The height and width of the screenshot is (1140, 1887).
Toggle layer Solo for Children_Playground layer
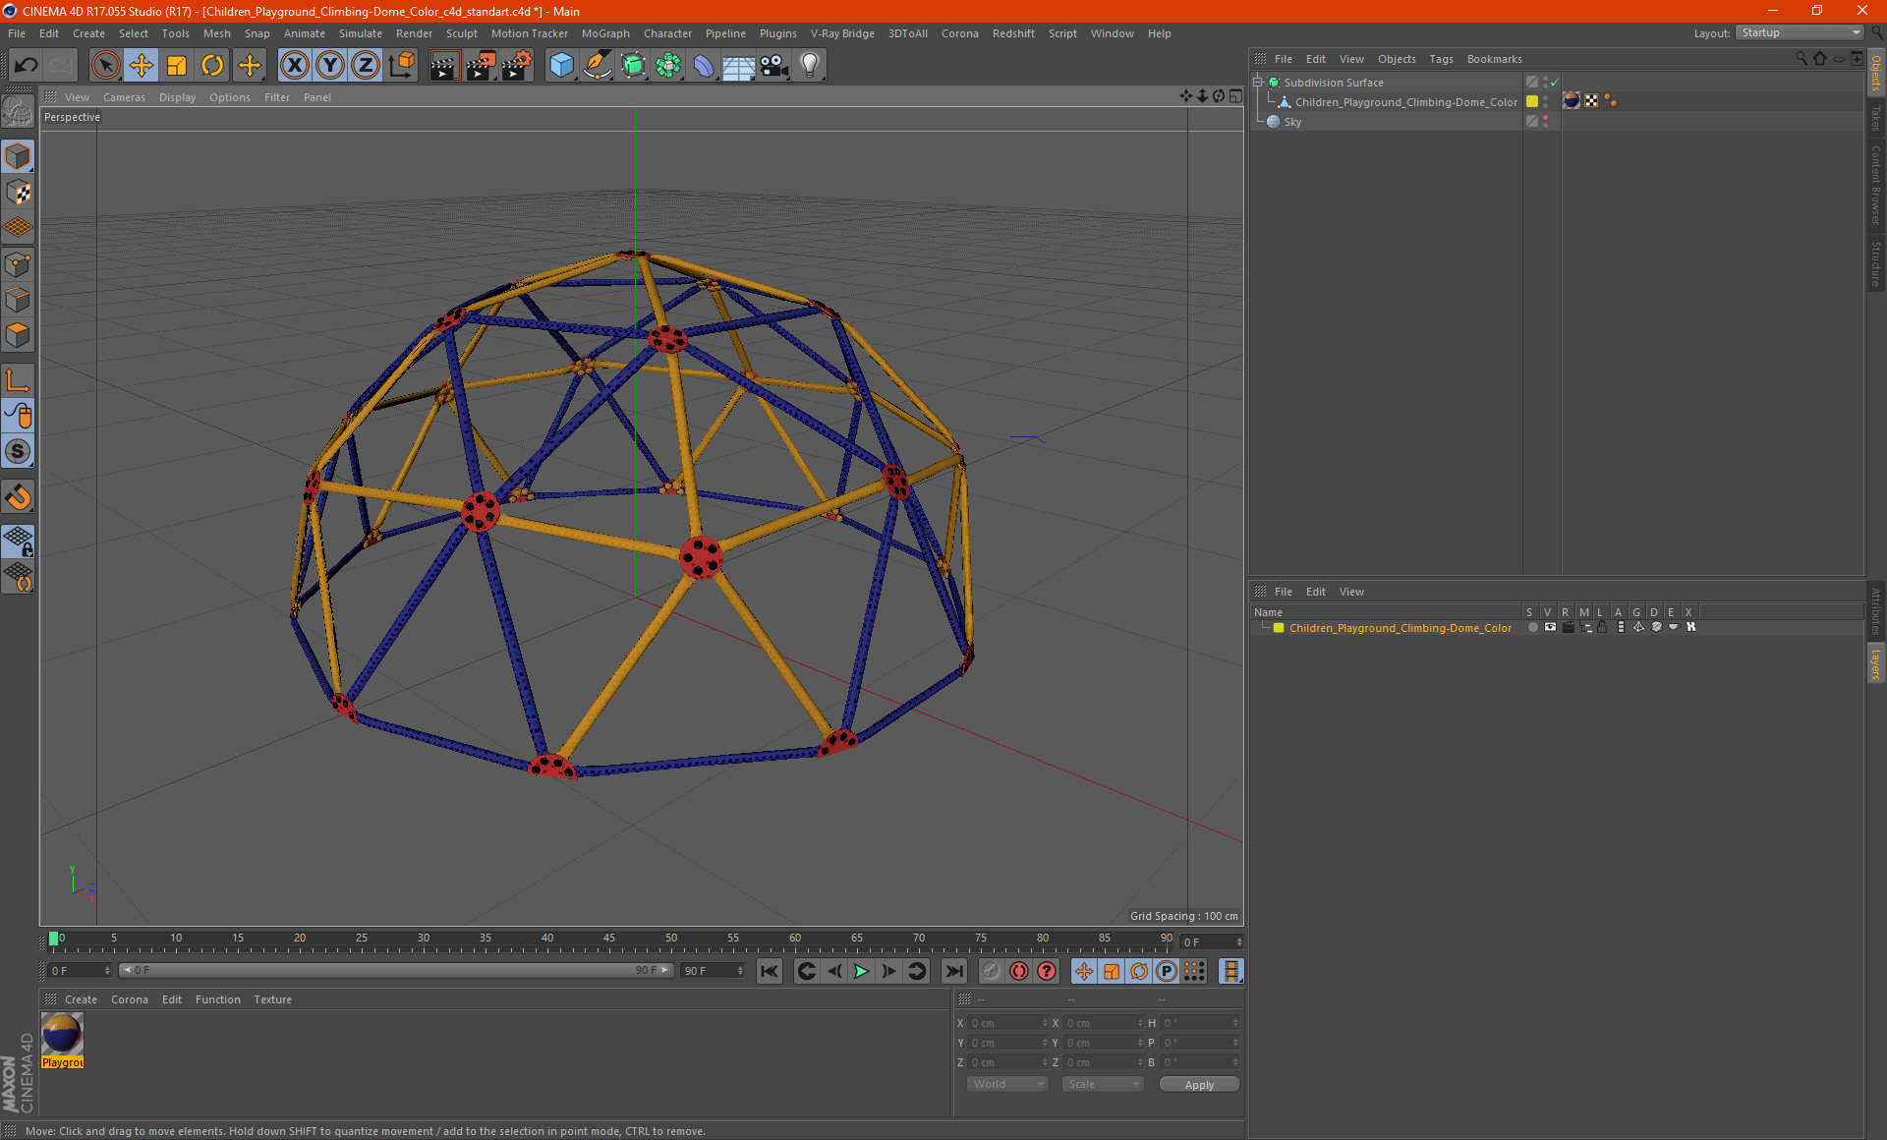1532,627
